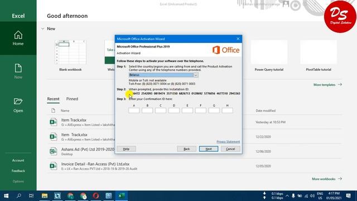The height and width of the screenshot is (201, 357).
Task: Open the Power Query tutorial template
Action: click(x=269, y=56)
